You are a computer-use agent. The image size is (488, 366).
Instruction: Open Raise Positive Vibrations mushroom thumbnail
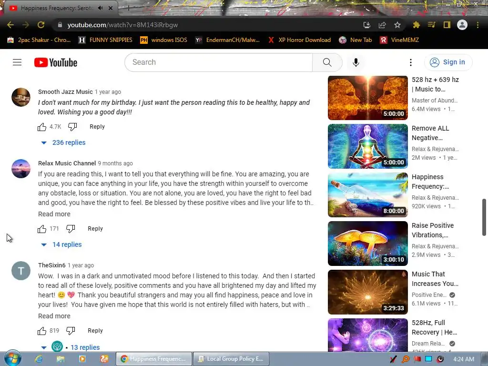click(367, 244)
